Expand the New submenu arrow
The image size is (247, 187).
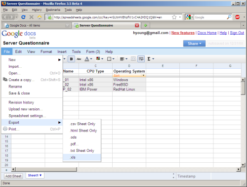(59, 60)
